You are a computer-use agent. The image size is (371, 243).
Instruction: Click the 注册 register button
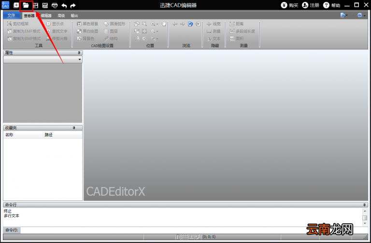click(x=311, y=5)
